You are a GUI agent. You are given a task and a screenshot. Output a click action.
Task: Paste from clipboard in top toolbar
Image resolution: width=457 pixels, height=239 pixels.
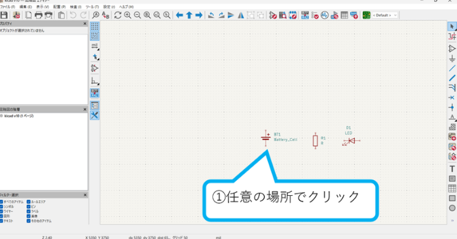[x=61, y=15]
